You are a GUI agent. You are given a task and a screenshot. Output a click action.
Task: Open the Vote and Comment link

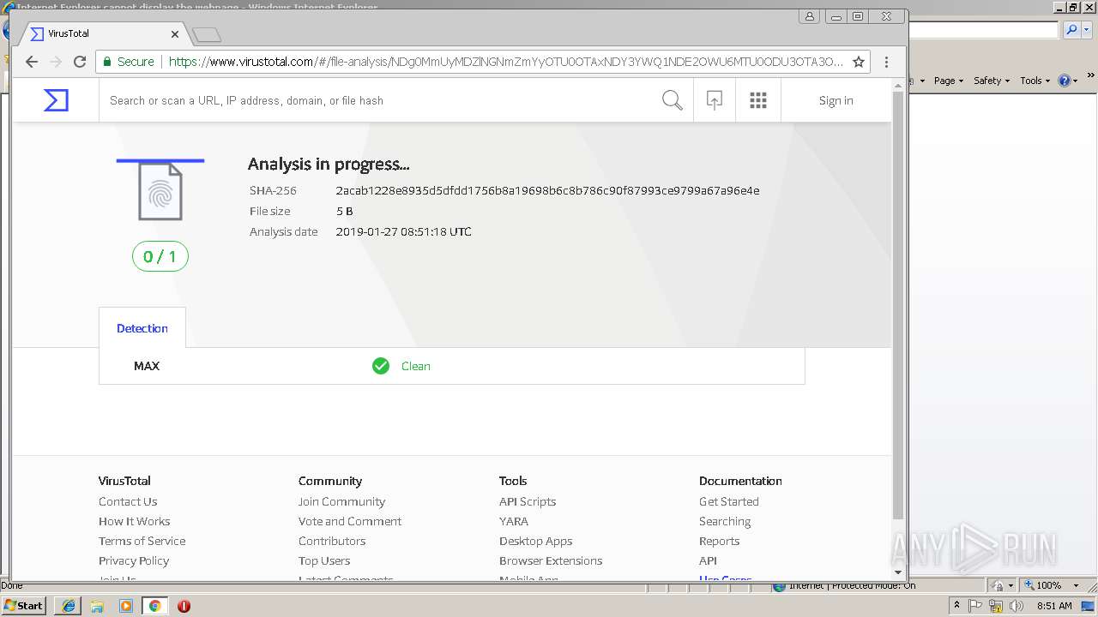point(350,521)
